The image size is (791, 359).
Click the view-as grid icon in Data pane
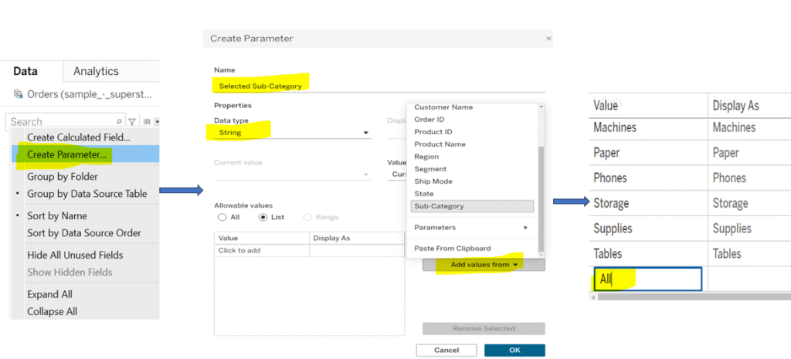(146, 122)
